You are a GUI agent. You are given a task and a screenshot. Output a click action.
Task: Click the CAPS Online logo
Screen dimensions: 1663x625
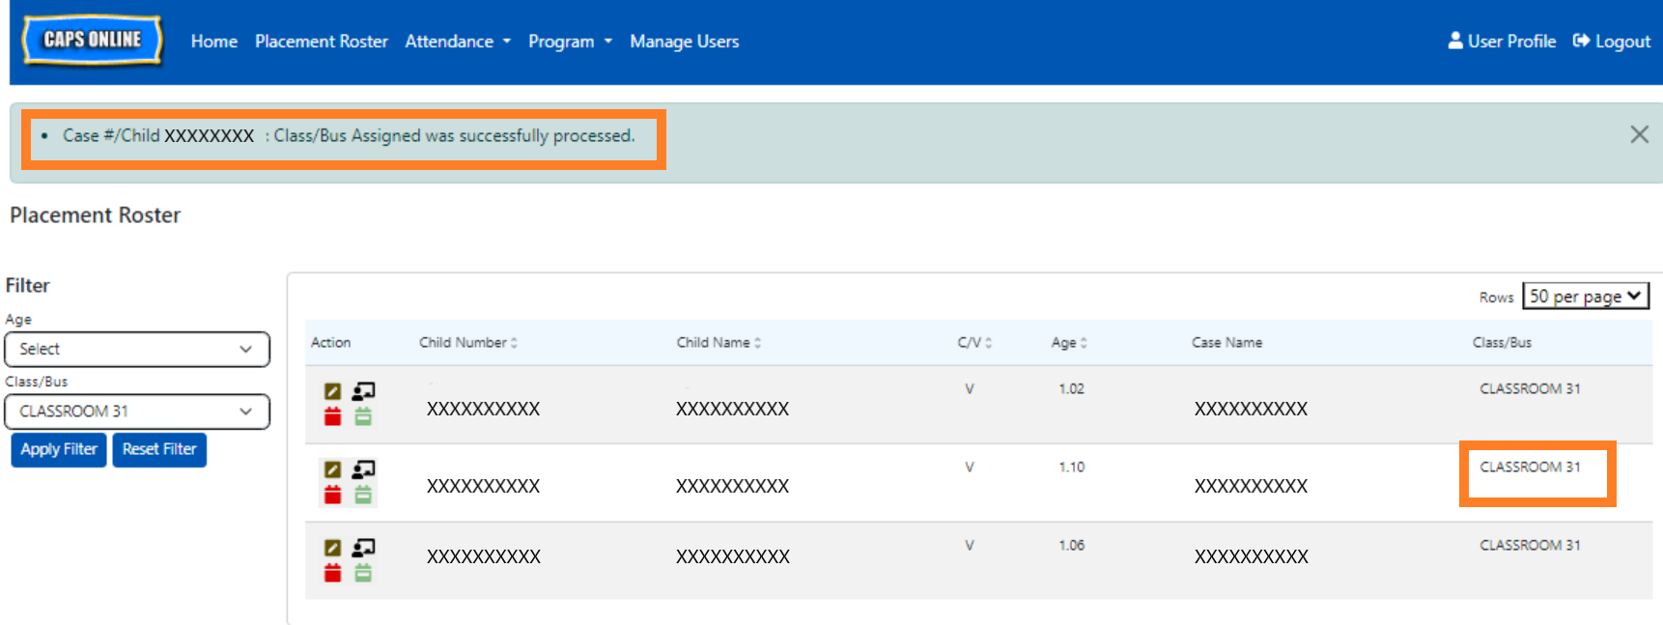pos(93,41)
